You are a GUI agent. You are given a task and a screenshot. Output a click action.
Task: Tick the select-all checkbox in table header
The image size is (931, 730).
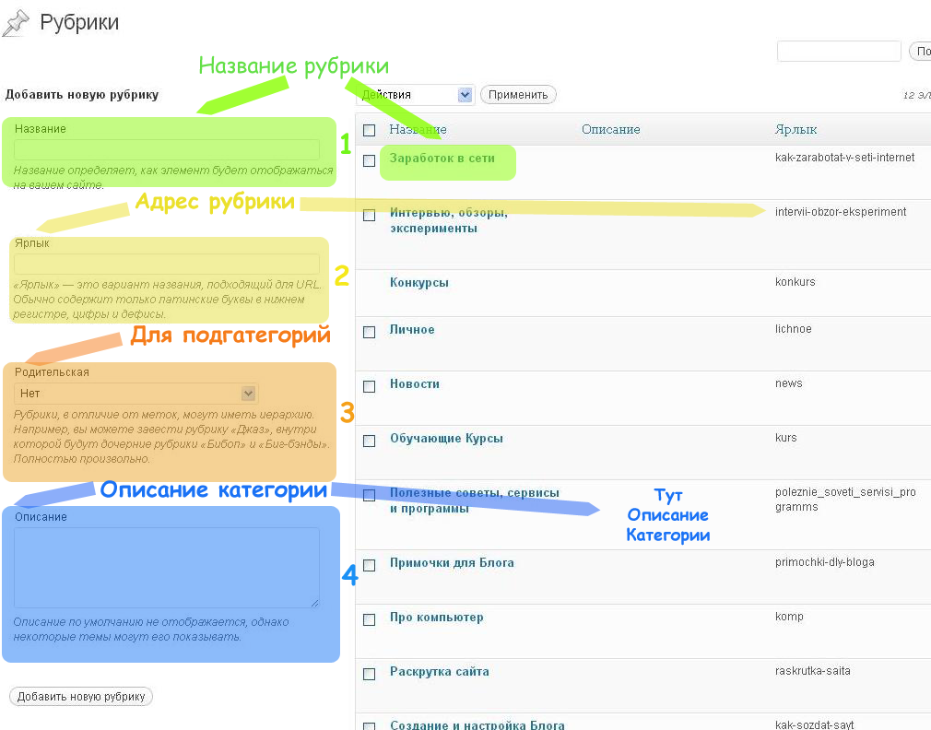(x=369, y=130)
